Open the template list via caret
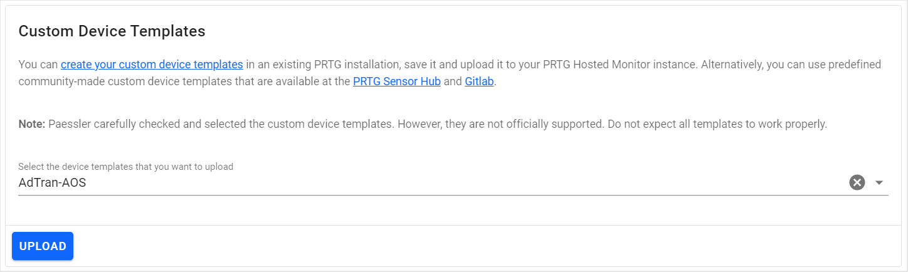Image resolution: width=908 pixels, height=272 pixels. click(x=879, y=182)
